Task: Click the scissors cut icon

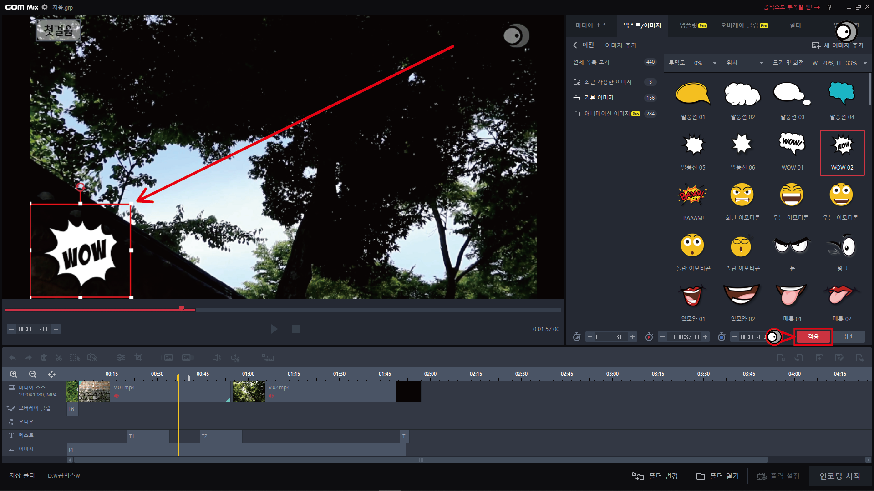Action: coord(59,358)
